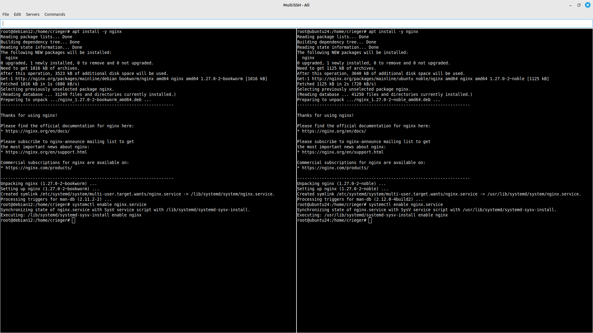593x333 pixels.
Task: Click 'Unpacking nginx (1.27.0-2~noble)' line
Action: 342,183
